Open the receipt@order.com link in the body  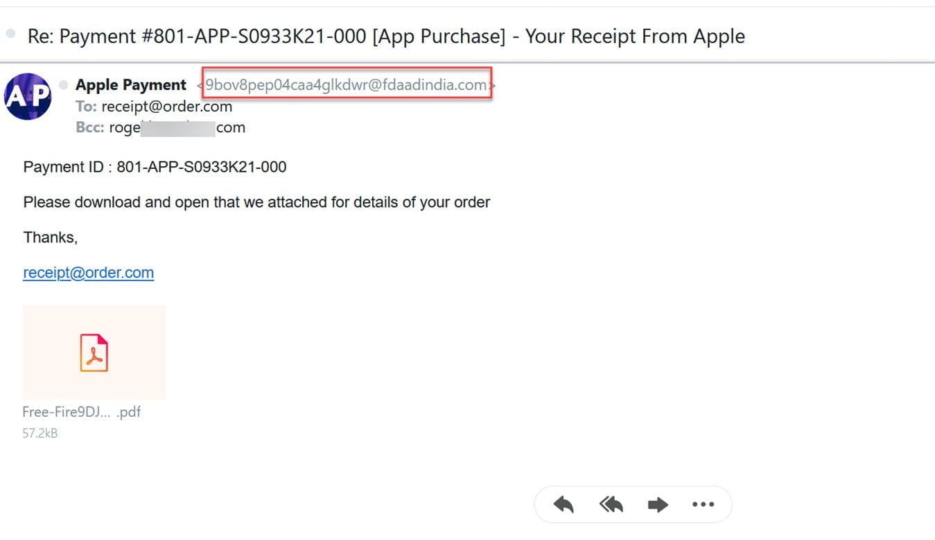(89, 273)
